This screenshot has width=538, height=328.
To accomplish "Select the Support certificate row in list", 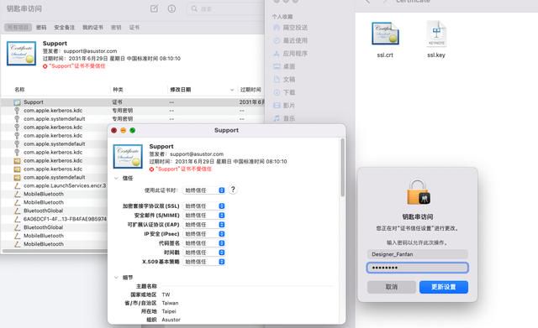I will click(133, 102).
